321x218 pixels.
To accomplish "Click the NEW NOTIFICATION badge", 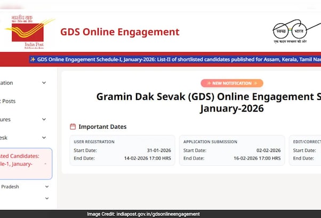I will pos(232,83).
